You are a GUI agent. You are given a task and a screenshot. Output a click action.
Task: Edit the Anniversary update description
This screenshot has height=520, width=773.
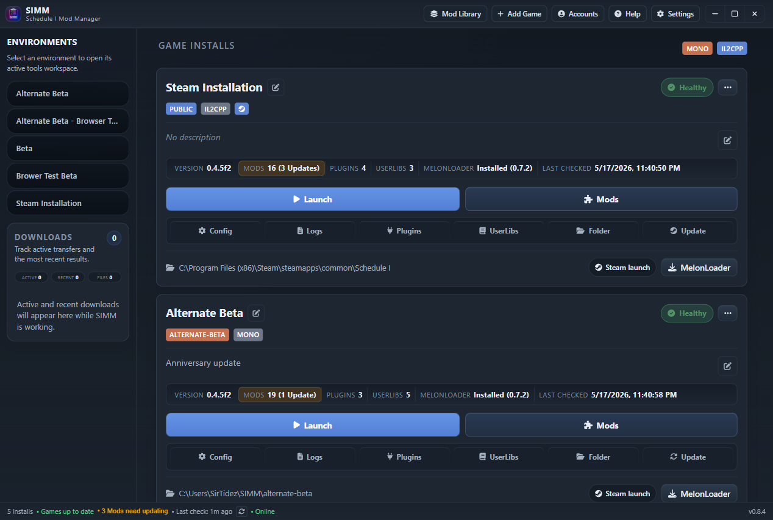click(x=727, y=366)
